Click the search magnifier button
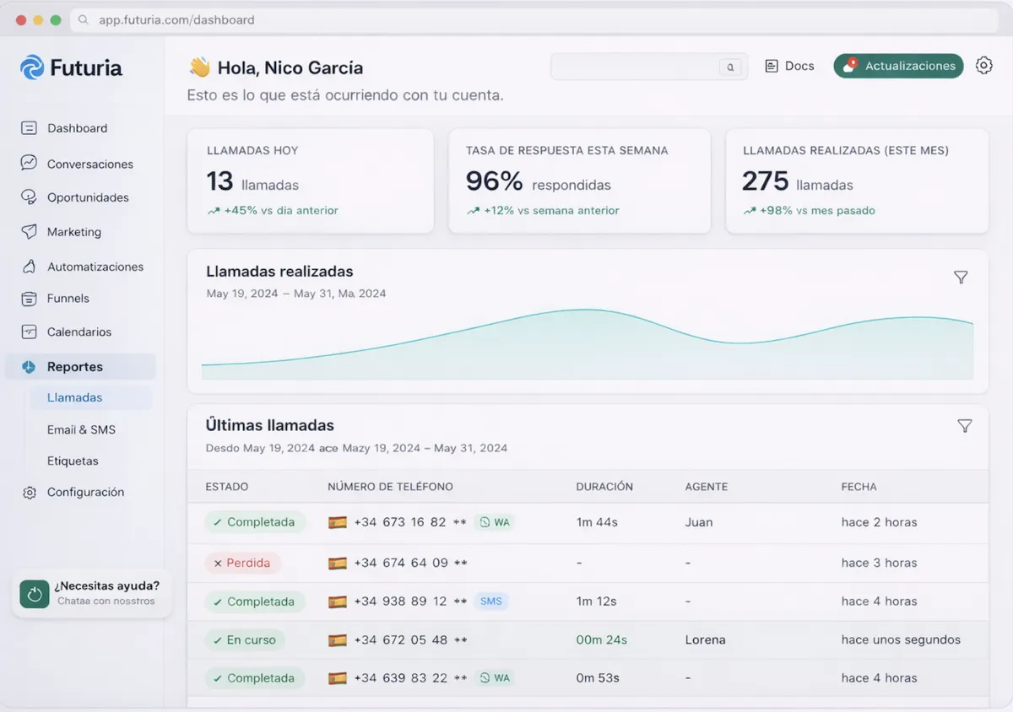Screen dimensions: 1013x712 [x=730, y=67]
